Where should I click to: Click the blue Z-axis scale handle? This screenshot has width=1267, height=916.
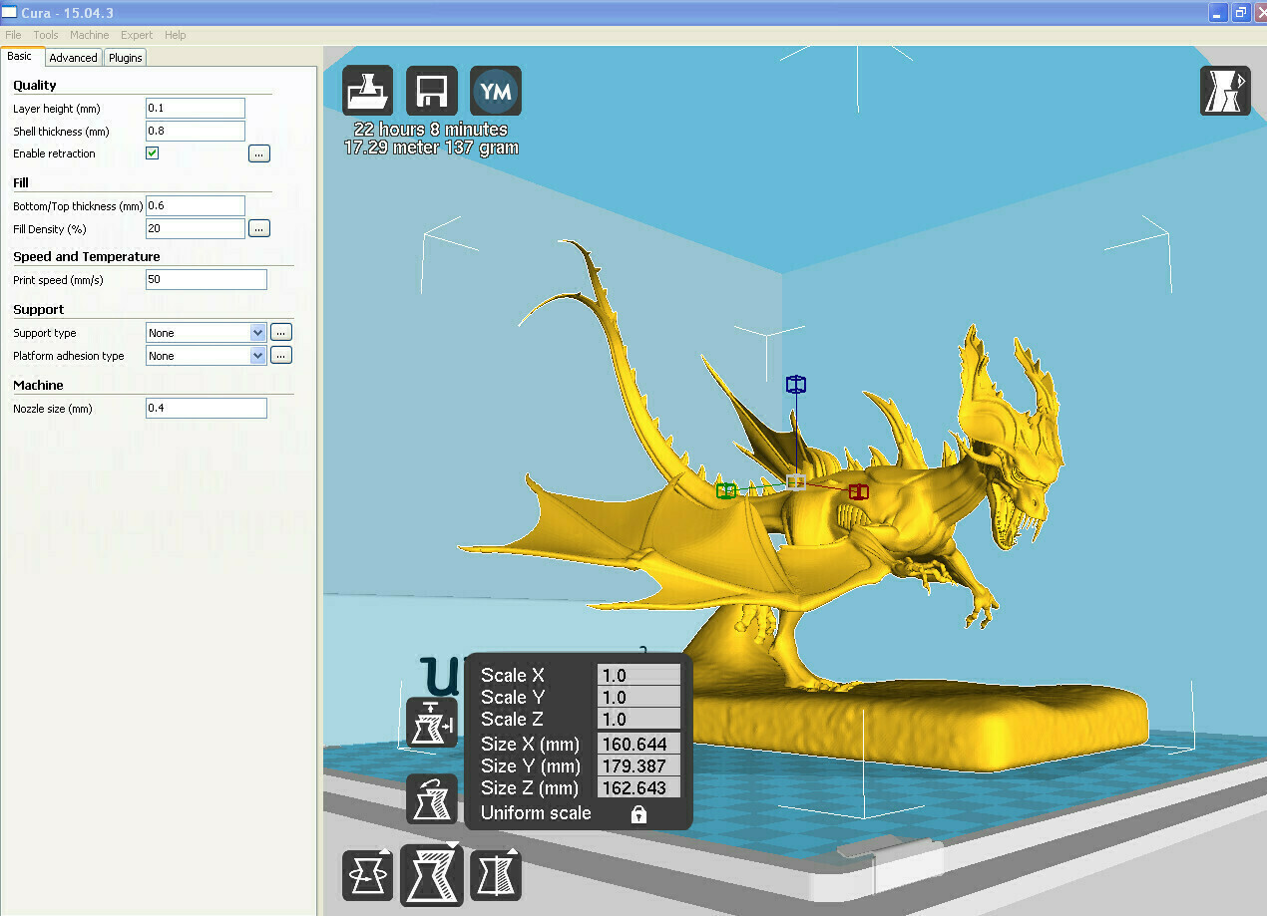pos(795,384)
